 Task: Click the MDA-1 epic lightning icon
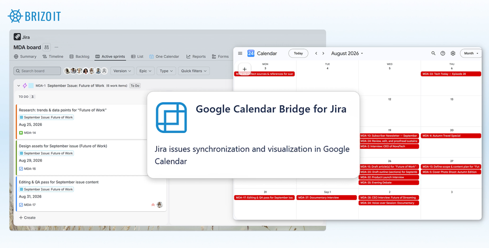(x=25, y=86)
